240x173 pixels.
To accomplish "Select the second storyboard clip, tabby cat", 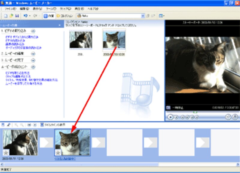I will (x=73, y=142).
